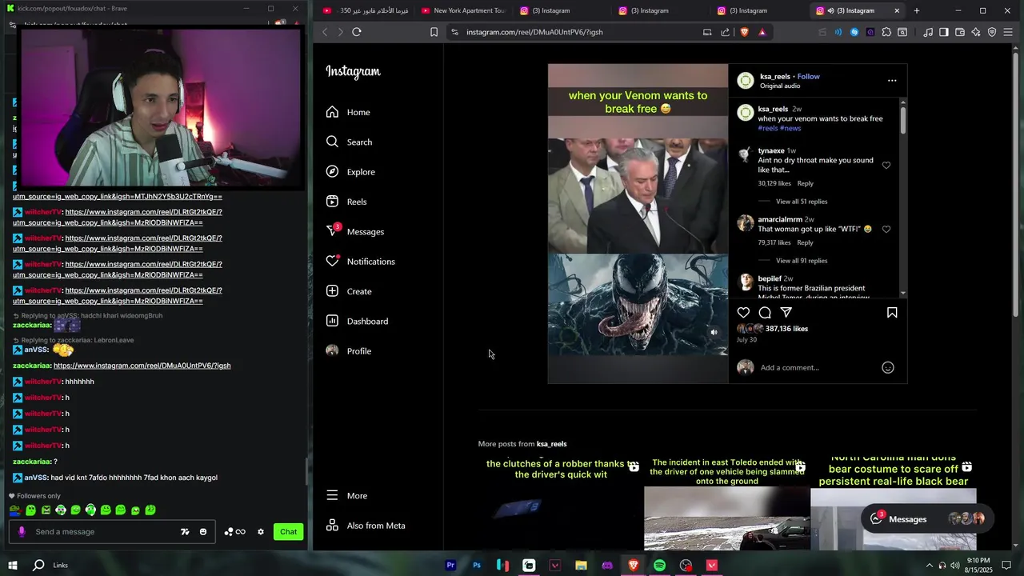Viewport: 1024px width, 576px height.
Task: Close the active Instagram tab
Action: (x=897, y=10)
